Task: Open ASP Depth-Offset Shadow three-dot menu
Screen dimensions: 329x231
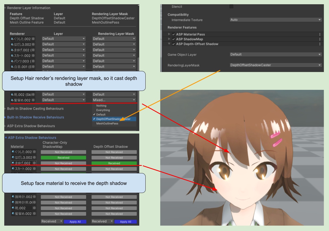Action: point(320,44)
